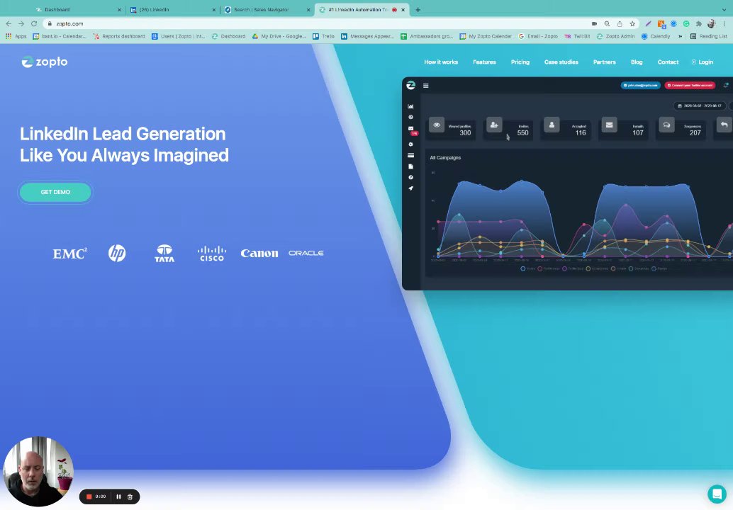Viewport: 733px width, 510px height.
Task: Open the date range picker in dashboard
Action: point(700,106)
